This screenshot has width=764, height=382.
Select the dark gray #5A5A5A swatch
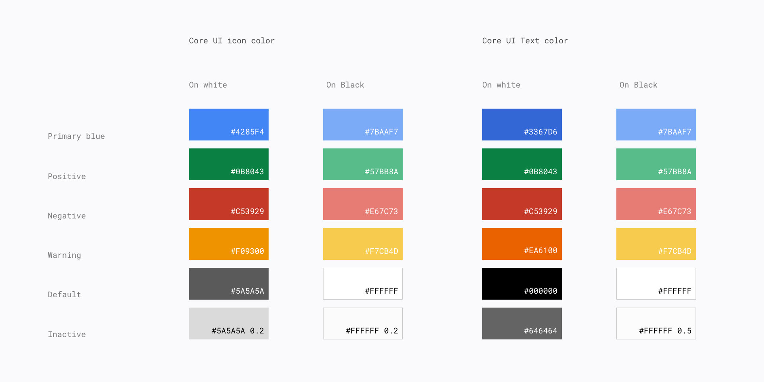tap(229, 284)
